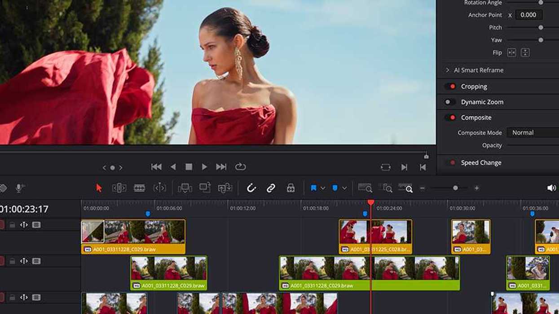Toggle loop playback

point(240,167)
